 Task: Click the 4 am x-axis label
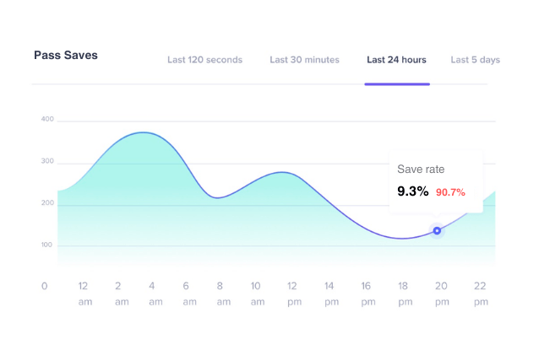point(152,293)
